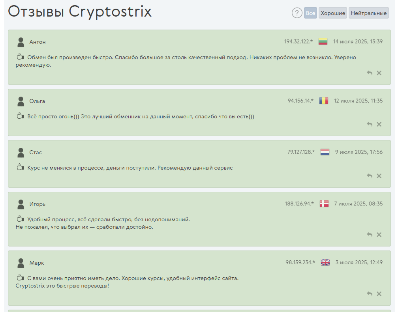The width and height of the screenshot is (398, 312).
Task: Click the flag icon next to 194.32.122.*
Action: tap(323, 41)
